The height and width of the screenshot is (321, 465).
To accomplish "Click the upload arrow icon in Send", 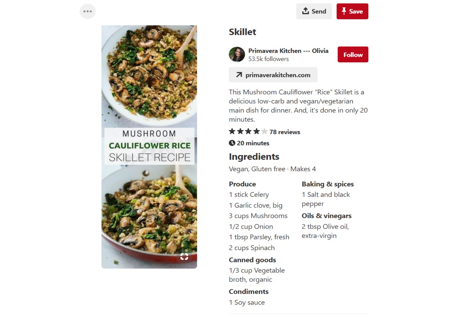I will [305, 11].
